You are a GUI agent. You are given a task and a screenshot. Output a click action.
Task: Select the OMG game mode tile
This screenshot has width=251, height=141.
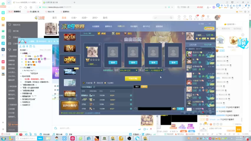click(x=70, y=60)
